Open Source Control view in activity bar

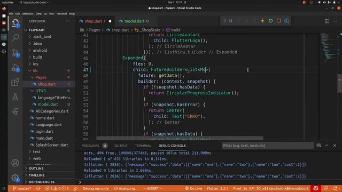[x=15, y=53]
